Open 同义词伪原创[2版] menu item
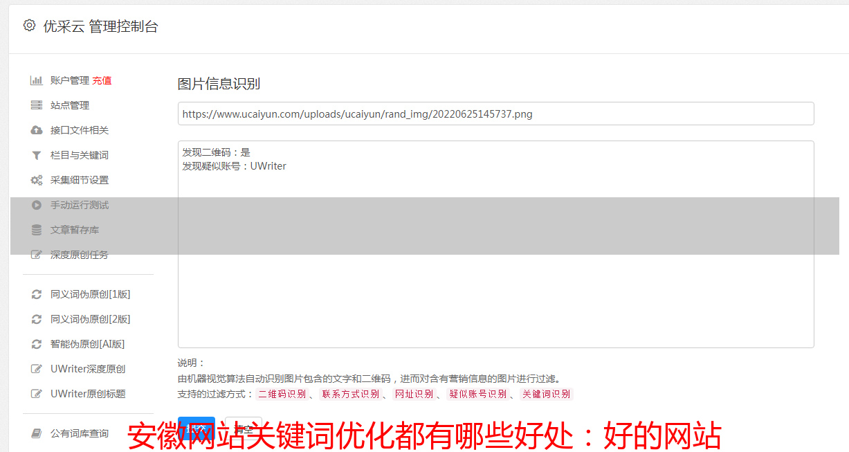Image resolution: width=849 pixels, height=452 pixels. [90, 319]
